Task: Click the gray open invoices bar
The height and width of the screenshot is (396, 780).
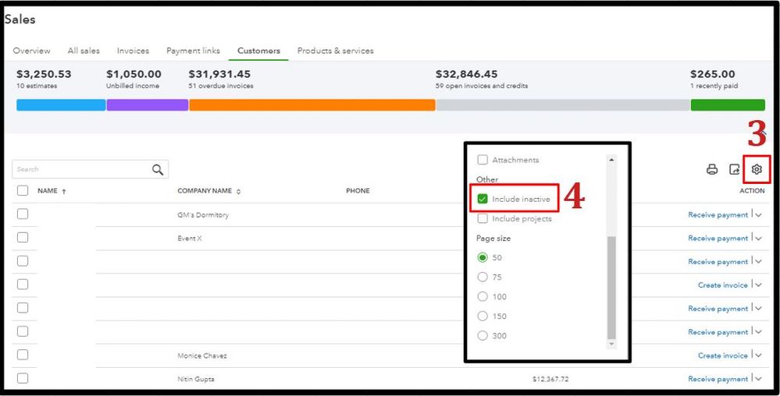Action: click(x=563, y=104)
